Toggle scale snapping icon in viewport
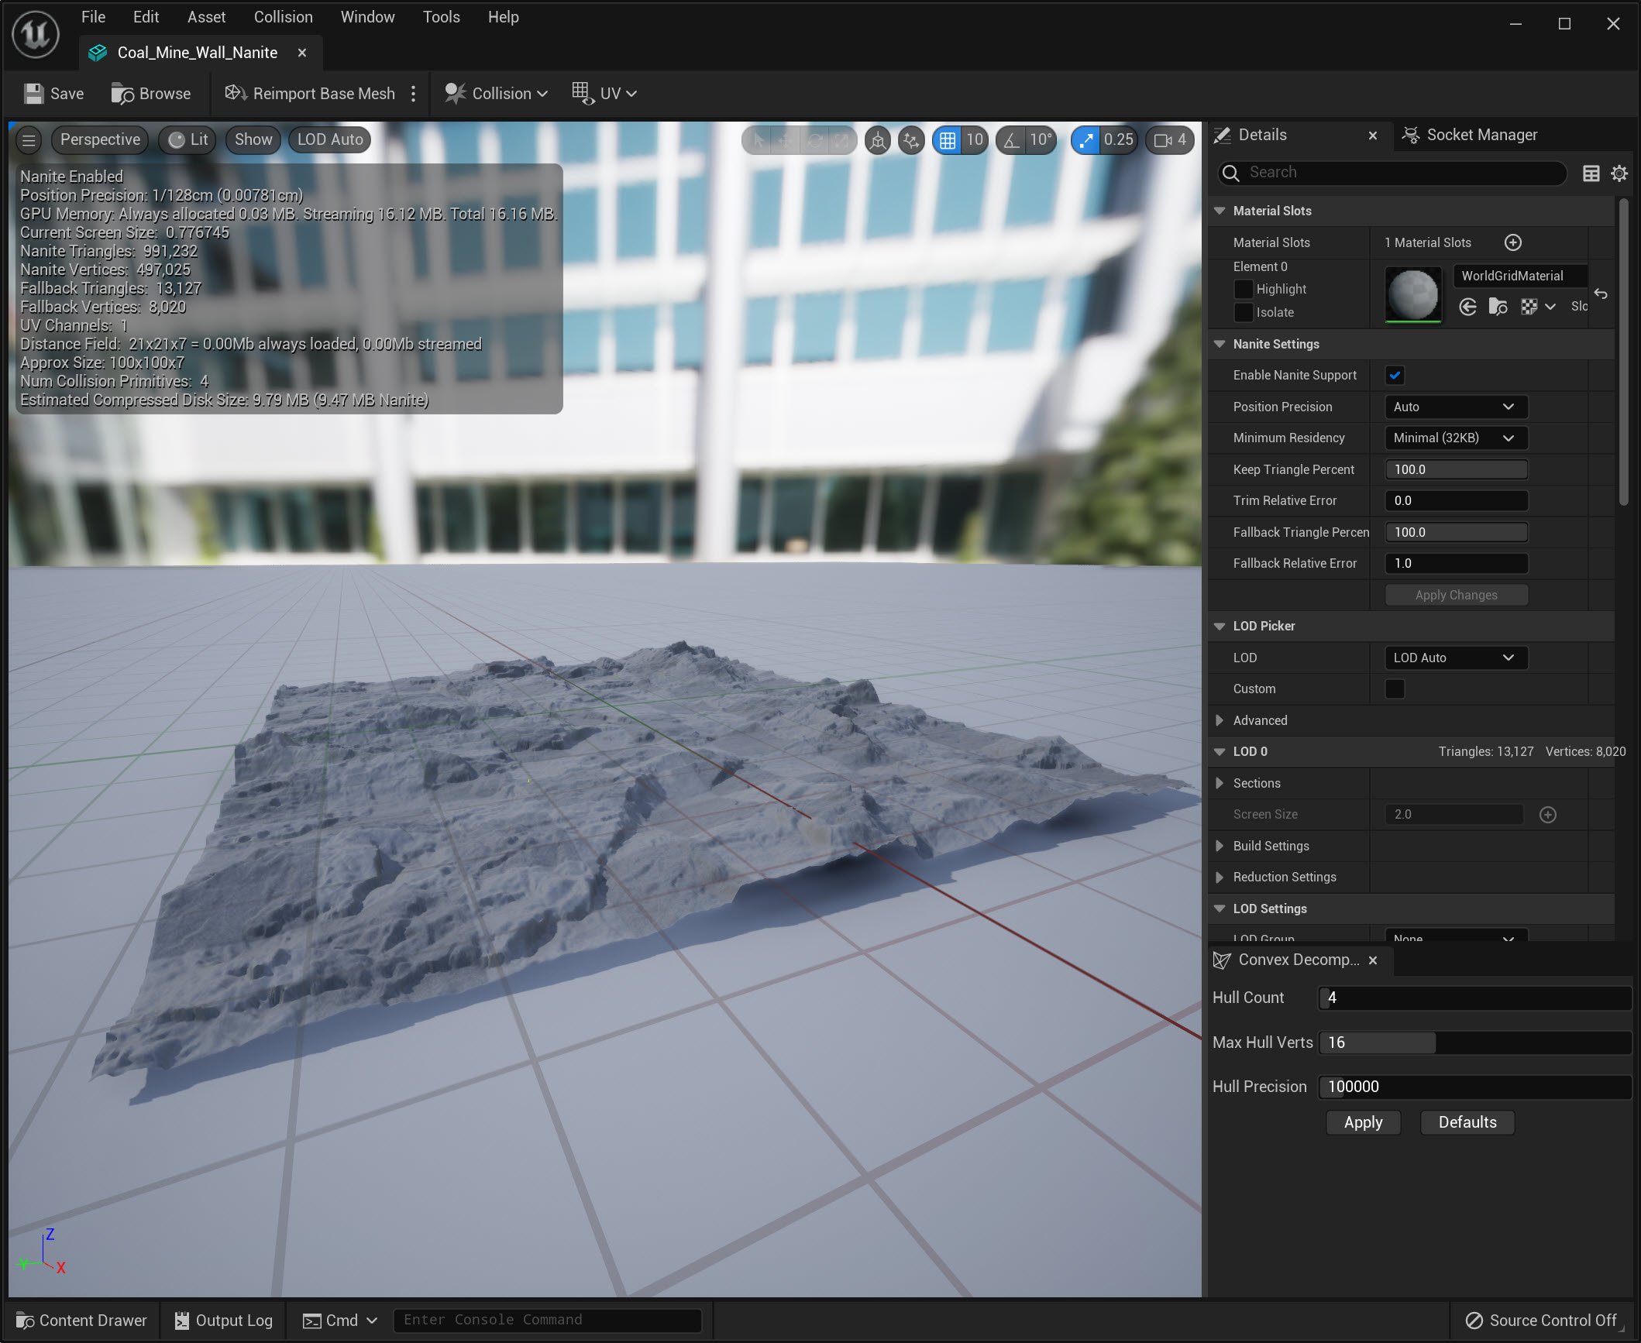 [1085, 140]
